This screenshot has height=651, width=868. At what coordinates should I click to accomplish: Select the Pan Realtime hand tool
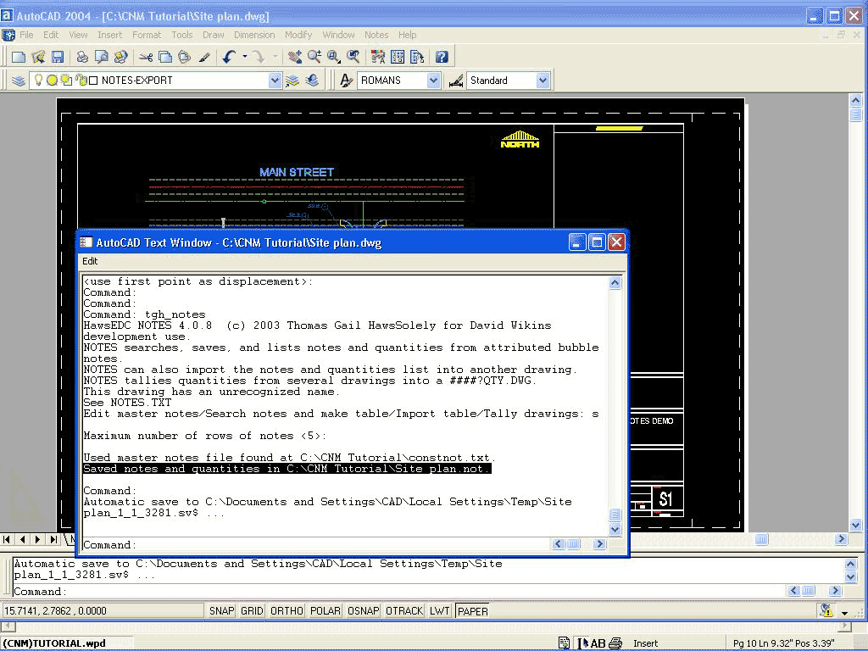(294, 57)
